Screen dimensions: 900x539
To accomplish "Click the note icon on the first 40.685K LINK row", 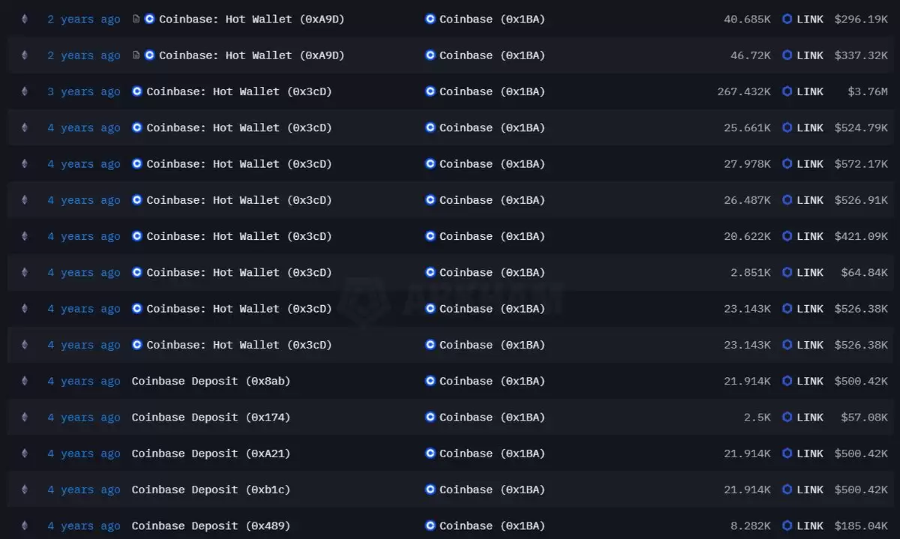I will 136,19.
